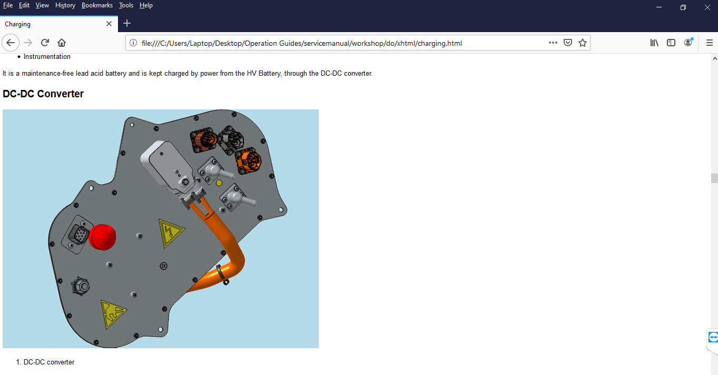The height and width of the screenshot is (375, 718).
Task: Toggle the sidebar panel icon
Action: 671,43
